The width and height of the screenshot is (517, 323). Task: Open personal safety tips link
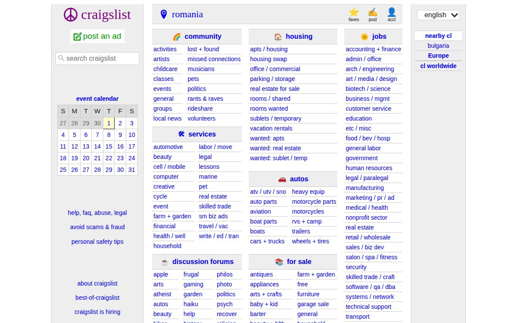click(x=97, y=242)
